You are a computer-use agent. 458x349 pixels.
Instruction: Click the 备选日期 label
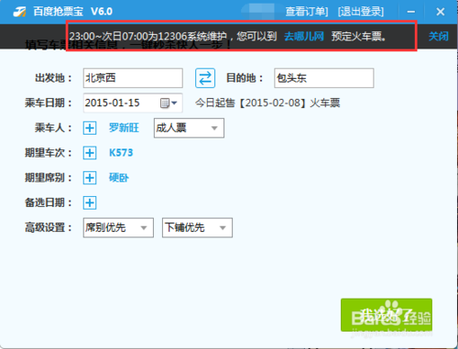point(49,202)
